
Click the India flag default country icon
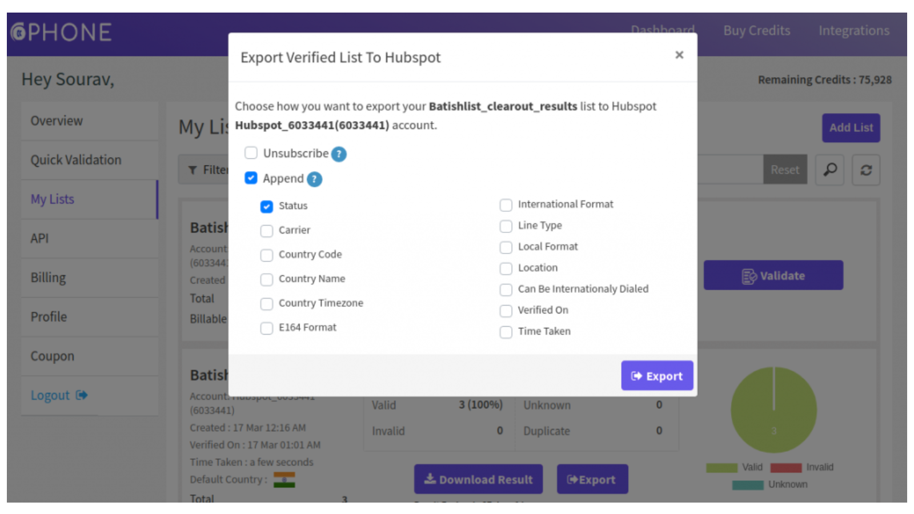click(284, 480)
